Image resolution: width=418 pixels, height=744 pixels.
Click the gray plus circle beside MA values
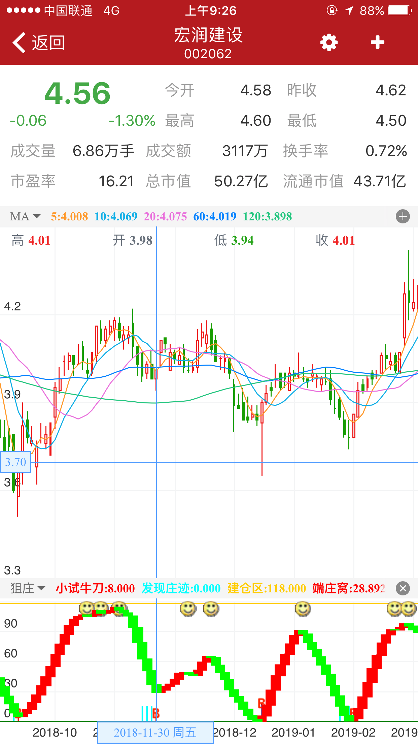coord(403,216)
